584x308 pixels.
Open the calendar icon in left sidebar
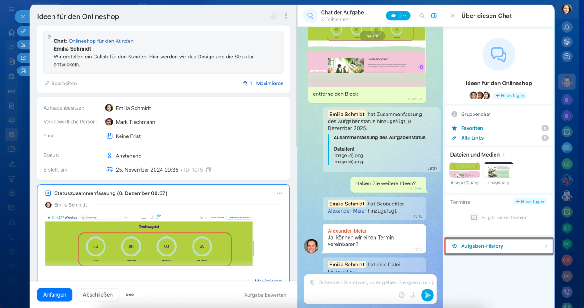pyautogui.click(x=11, y=149)
